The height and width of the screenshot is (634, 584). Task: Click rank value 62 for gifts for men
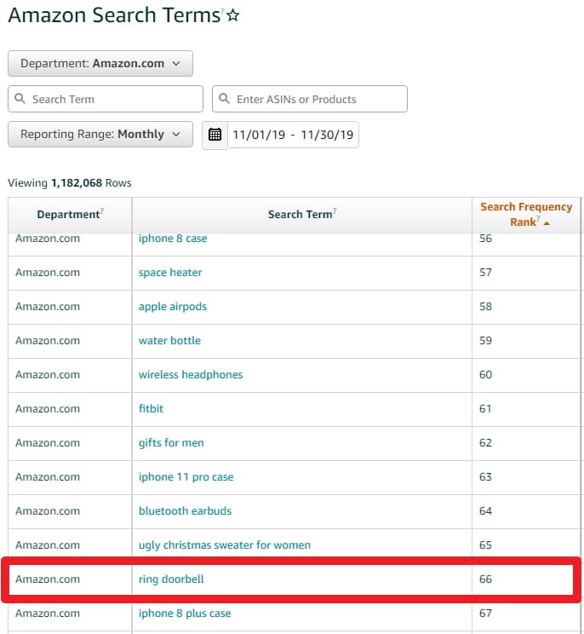tap(485, 443)
